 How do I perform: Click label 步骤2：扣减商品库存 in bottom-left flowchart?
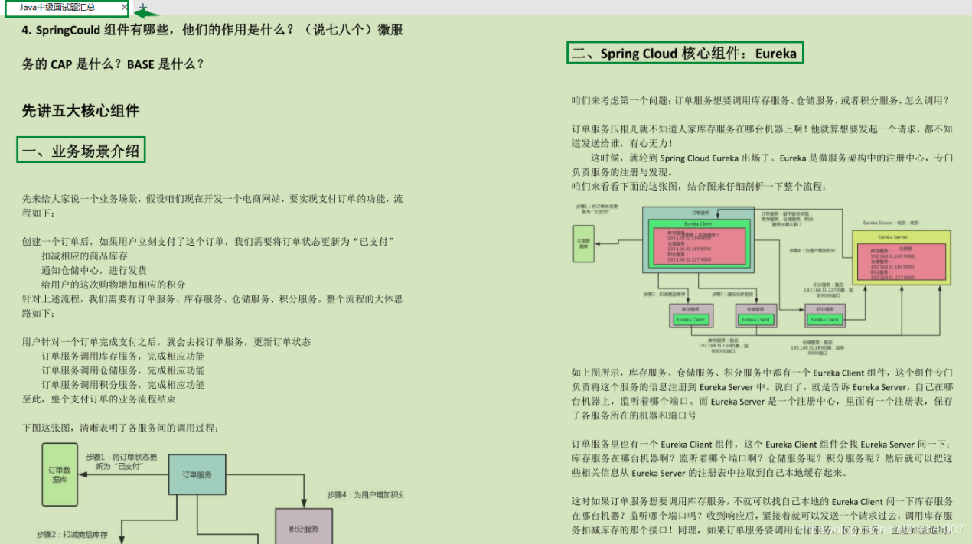(x=73, y=534)
